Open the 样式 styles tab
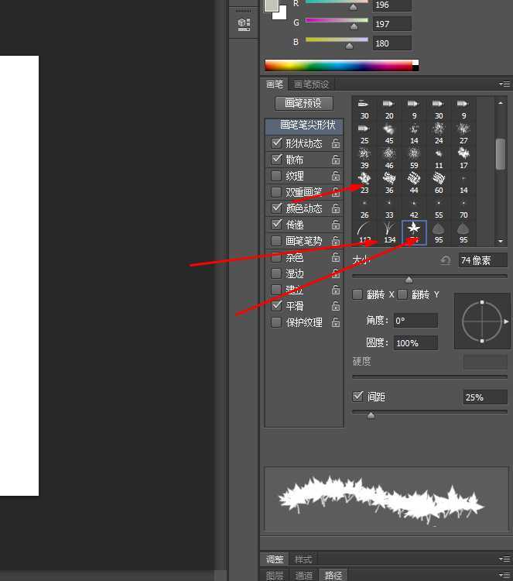The height and width of the screenshot is (581, 513). click(303, 559)
